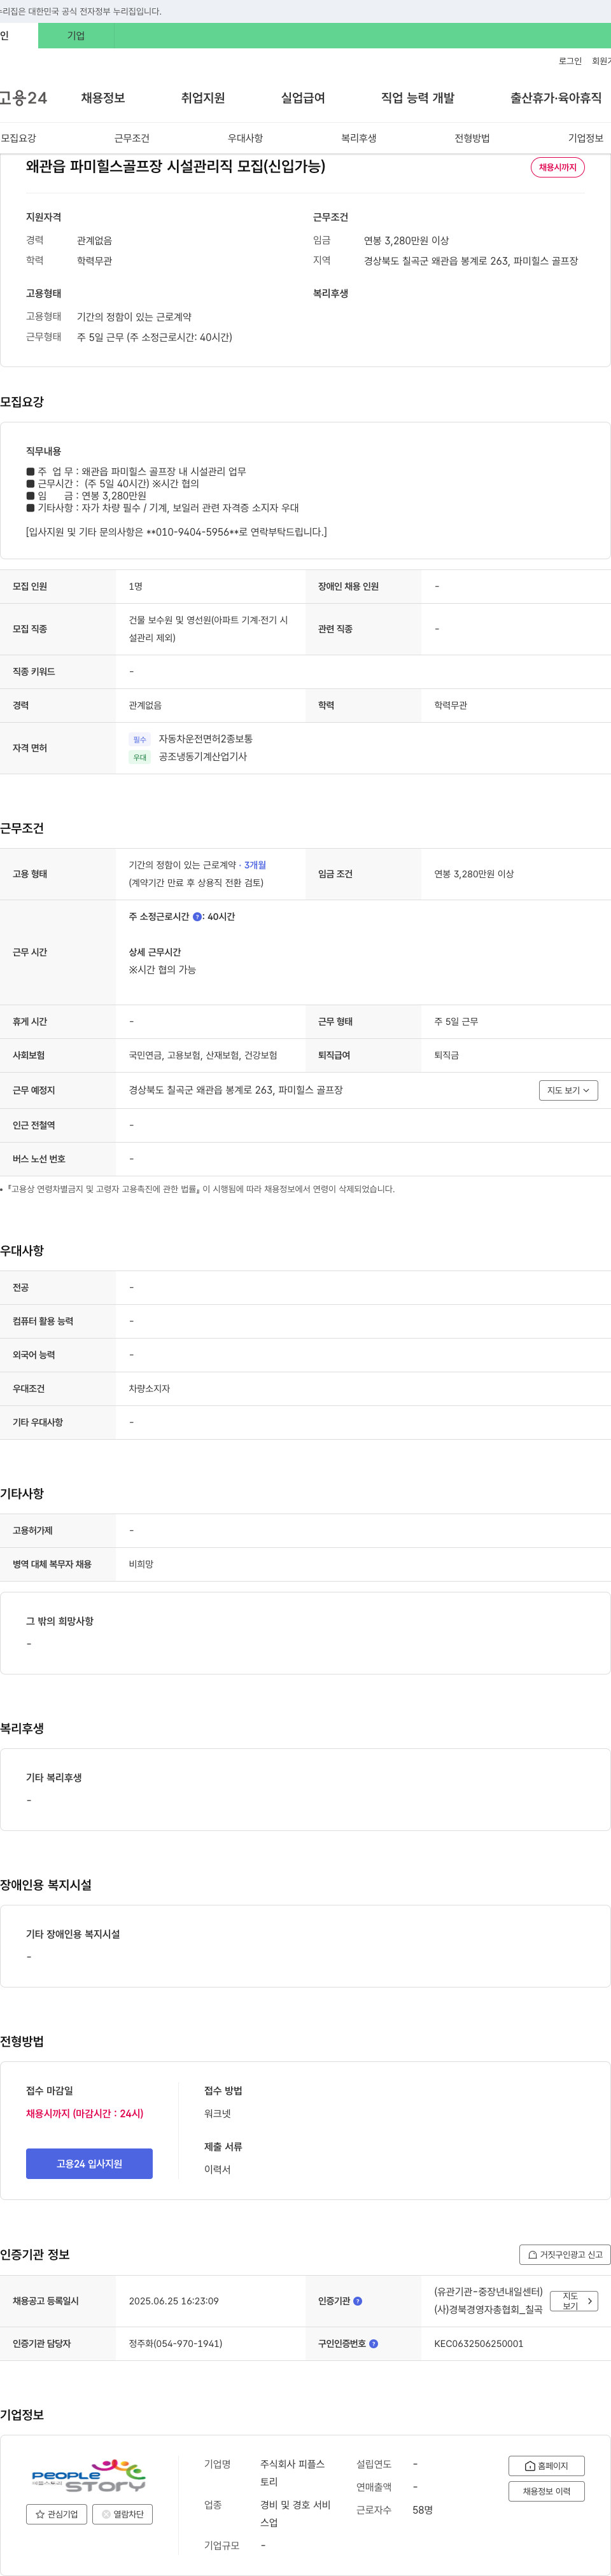The height and width of the screenshot is (2576, 611).
Task: Jump to 우대사항 section tab
Action: tap(245, 138)
